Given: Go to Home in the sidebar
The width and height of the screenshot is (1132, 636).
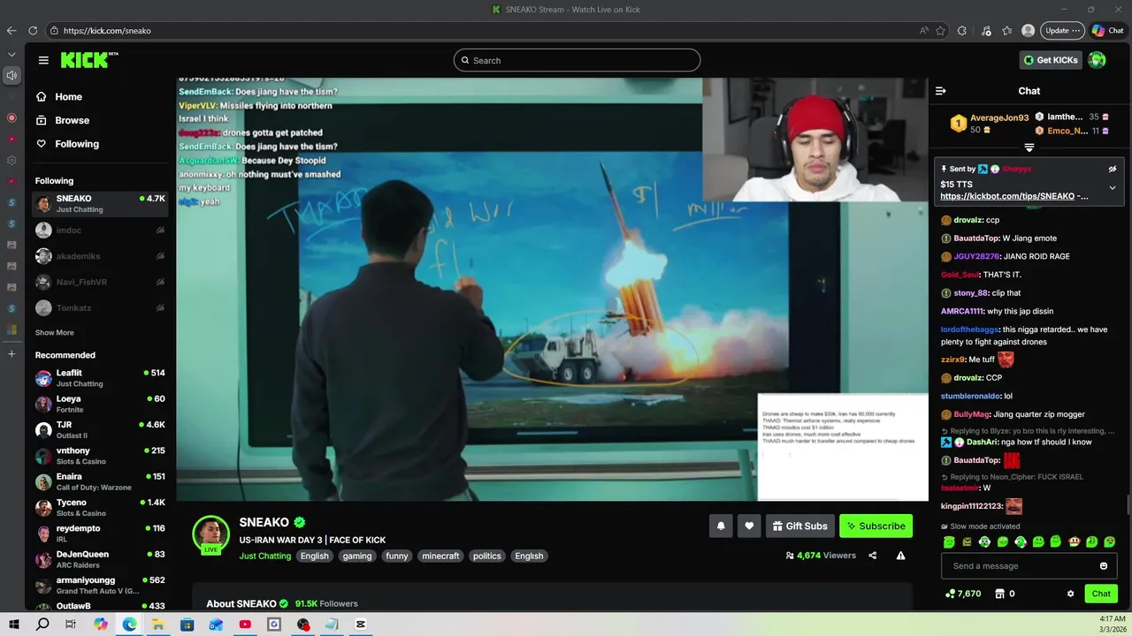Looking at the screenshot, I should (68, 97).
